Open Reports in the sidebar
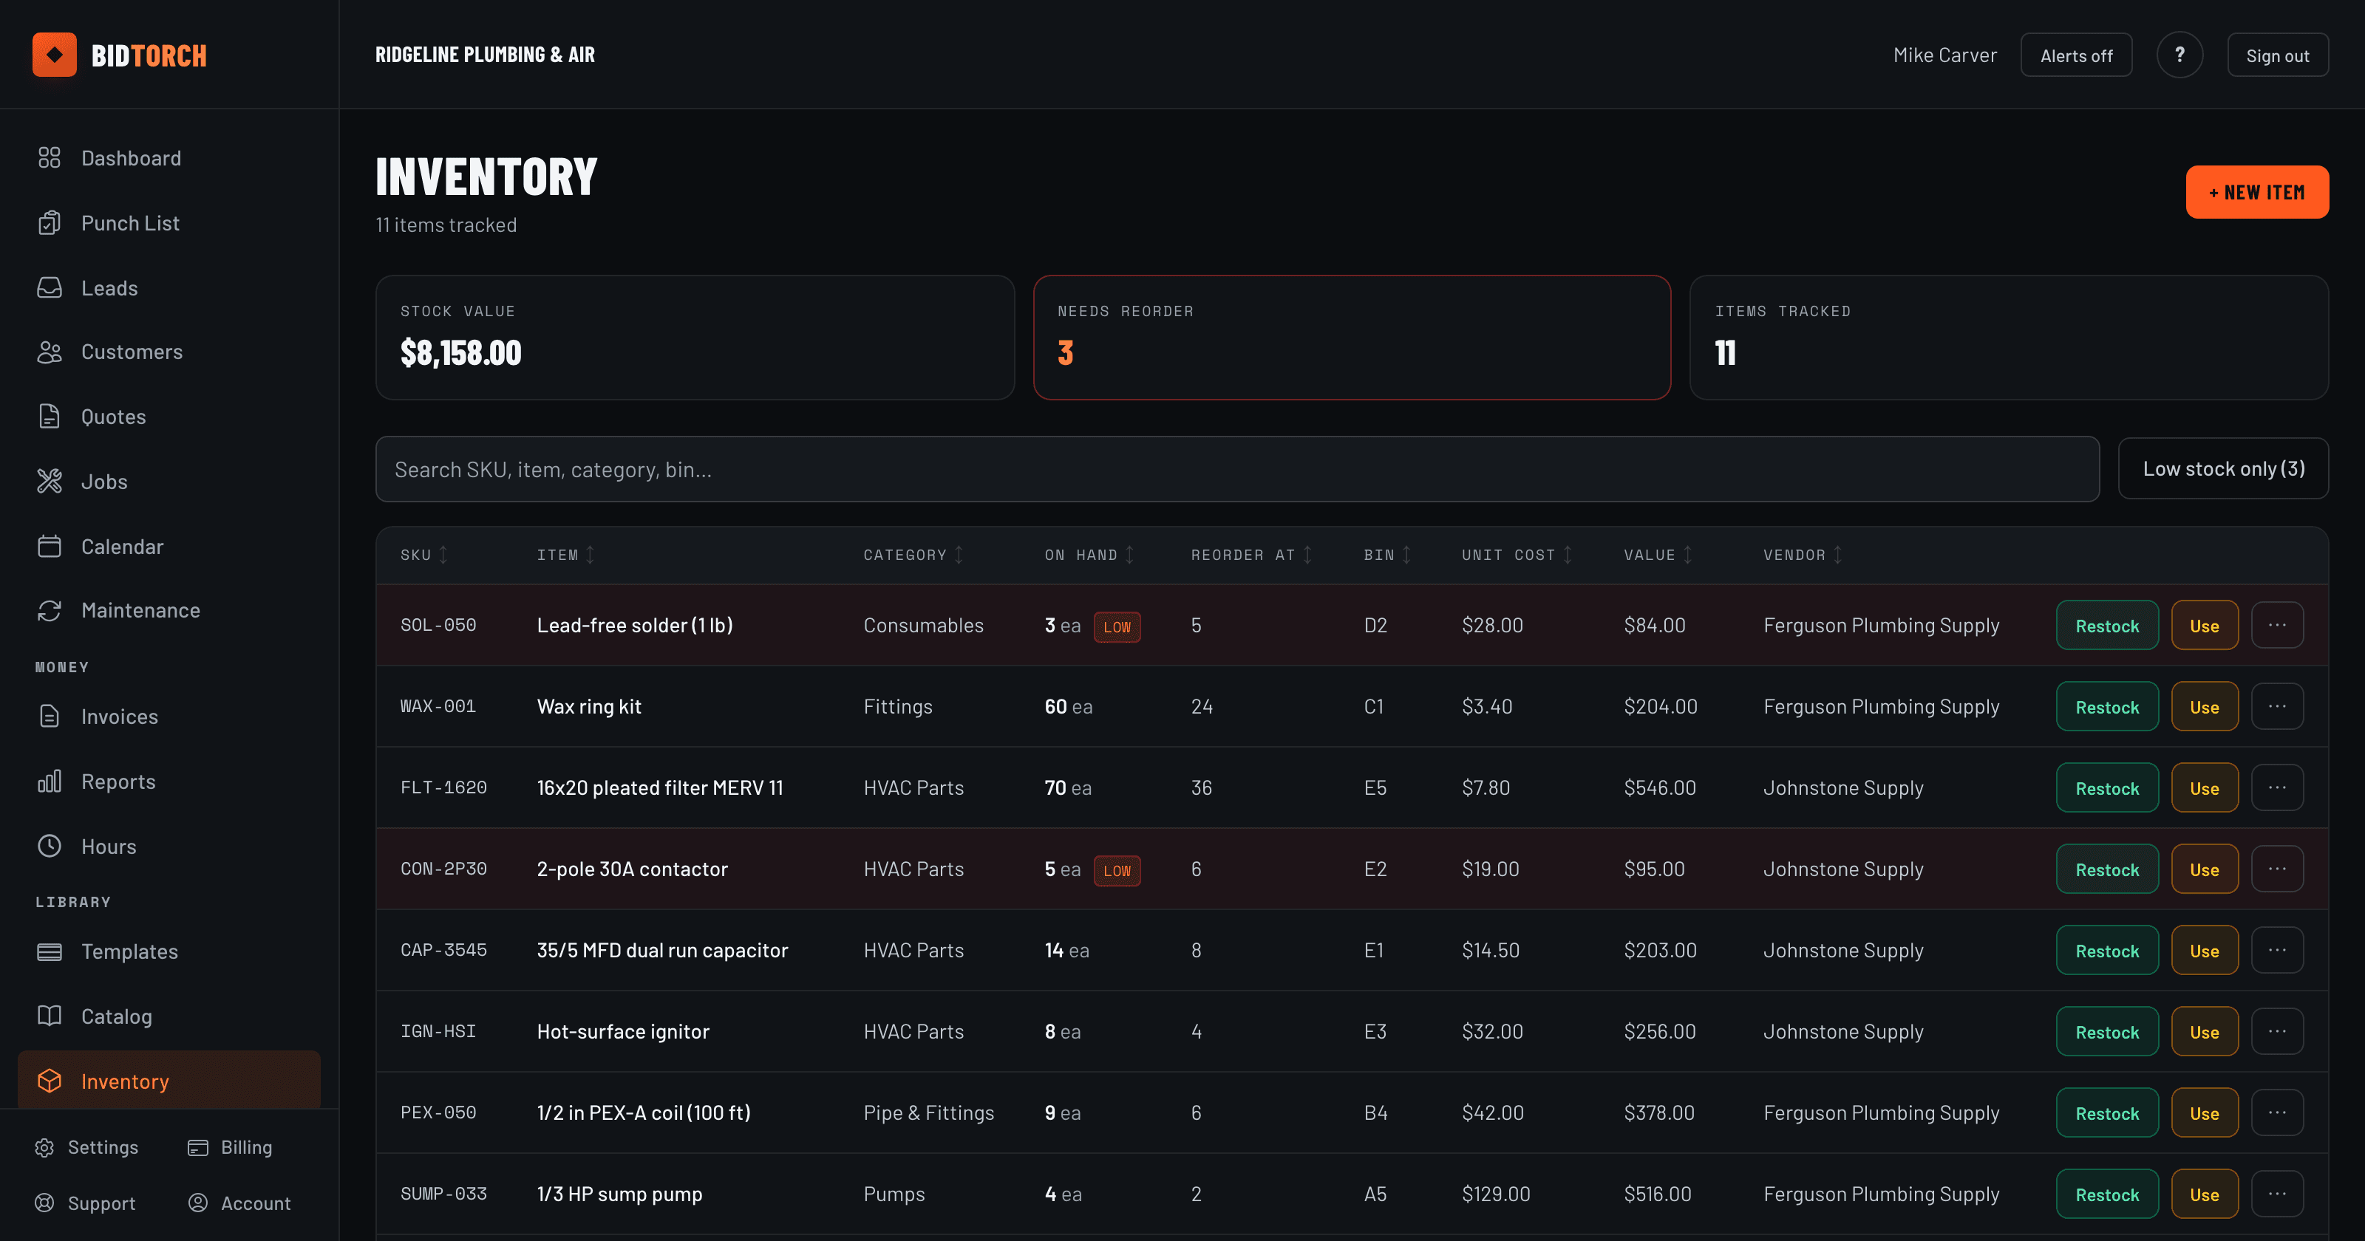This screenshot has height=1241, width=2365. coord(169,781)
